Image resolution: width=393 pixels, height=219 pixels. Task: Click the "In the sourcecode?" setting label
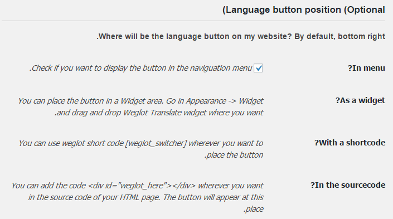pyautogui.click(x=348, y=185)
